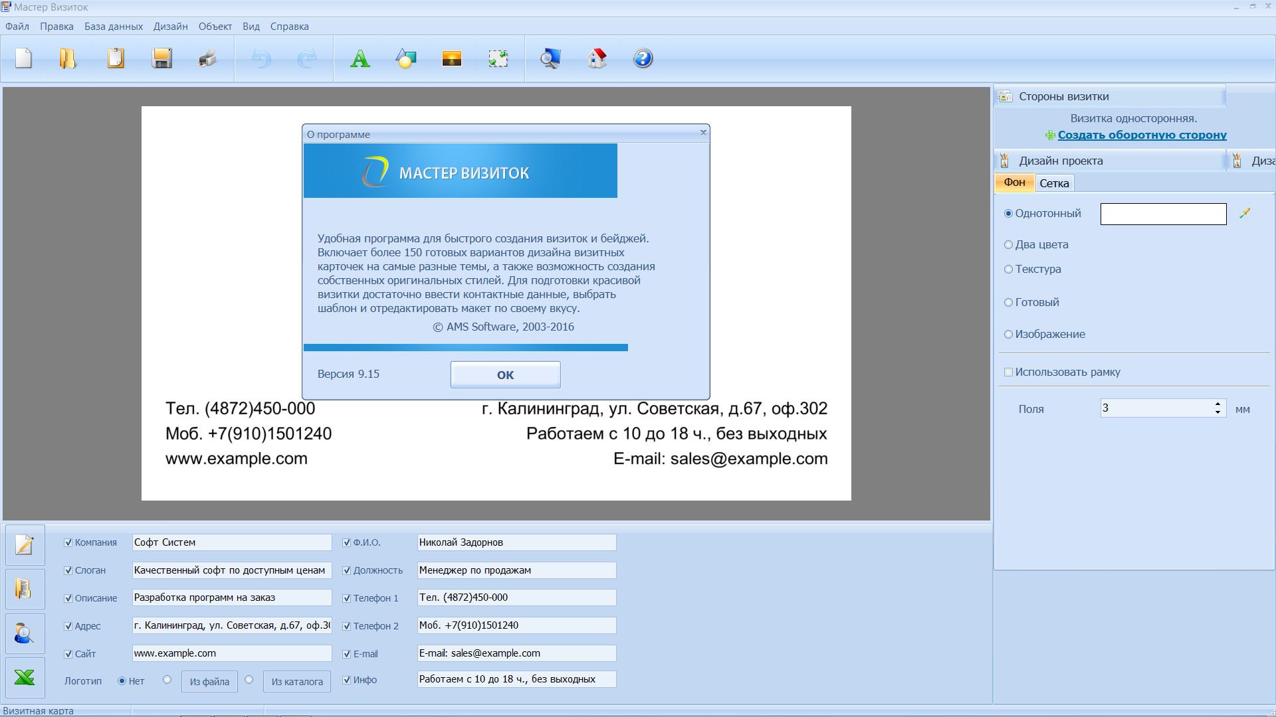The width and height of the screenshot is (1276, 717).
Task: Open help via the question mark icon
Action: pyautogui.click(x=643, y=58)
